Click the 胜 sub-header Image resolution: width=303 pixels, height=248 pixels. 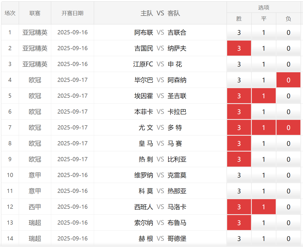[239, 18]
